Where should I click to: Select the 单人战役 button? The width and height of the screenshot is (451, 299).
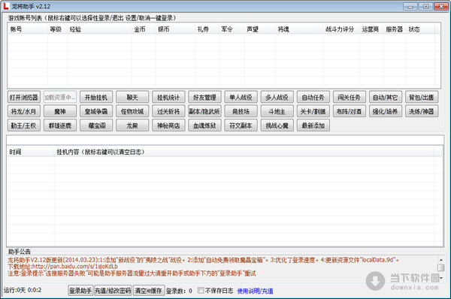tap(241, 97)
